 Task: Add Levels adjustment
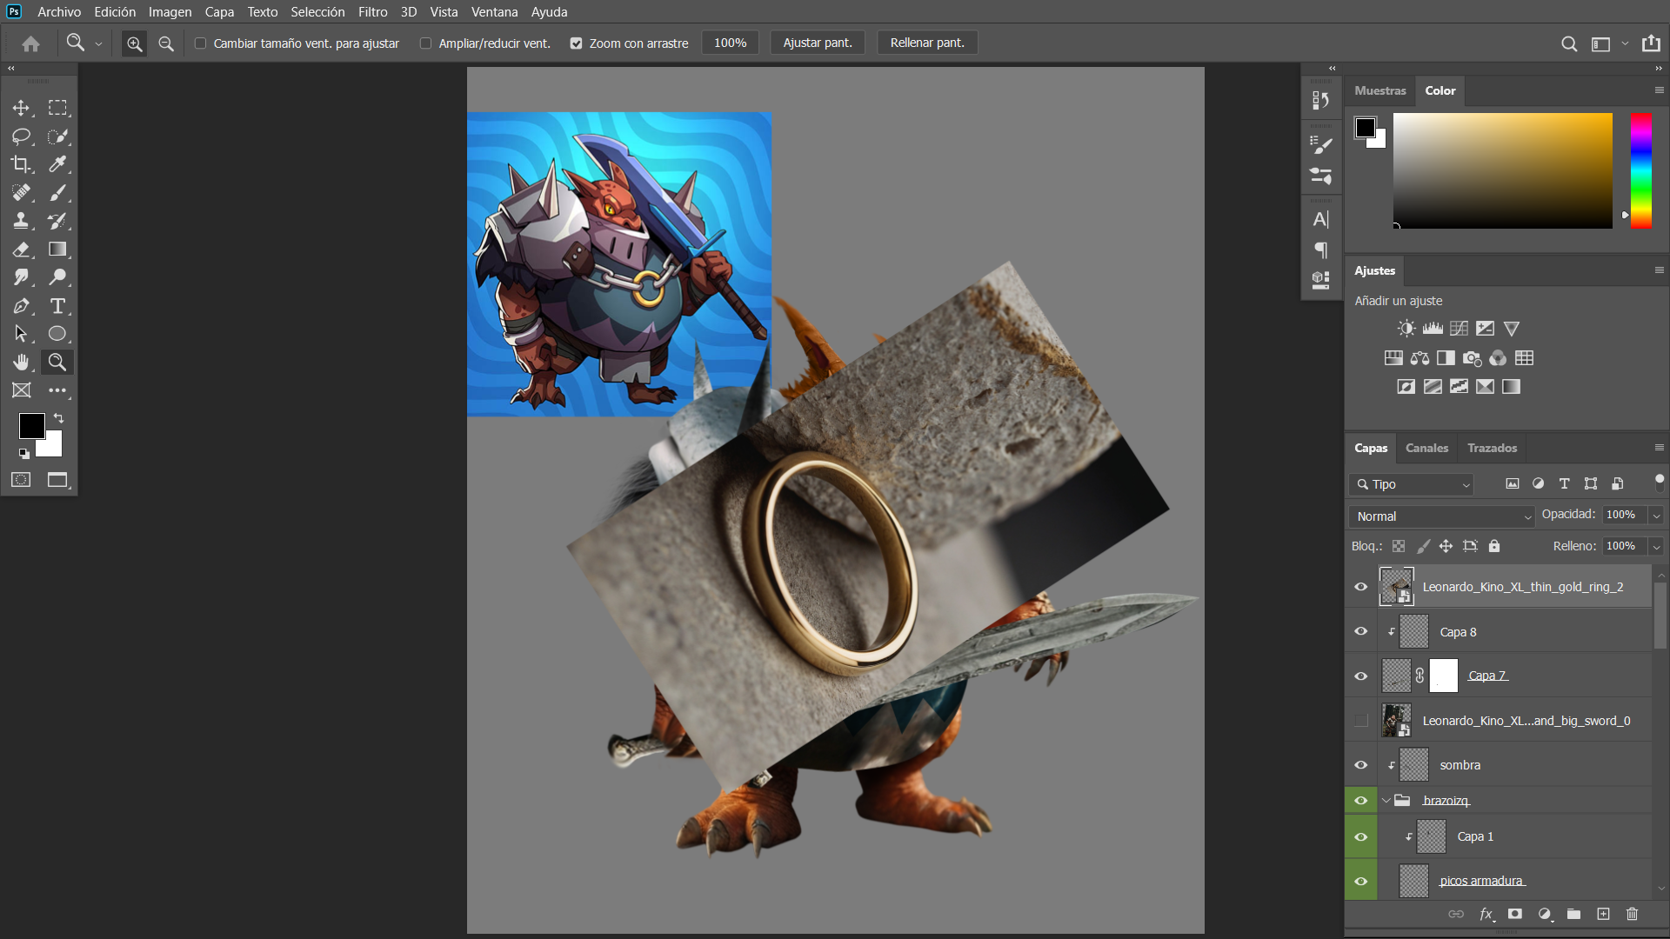(x=1433, y=329)
